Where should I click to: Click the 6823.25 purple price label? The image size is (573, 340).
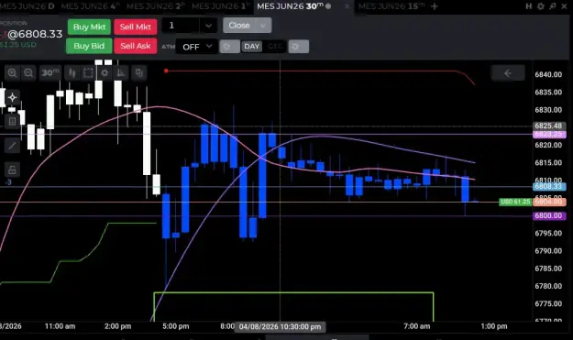pyautogui.click(x=549, y=135)
